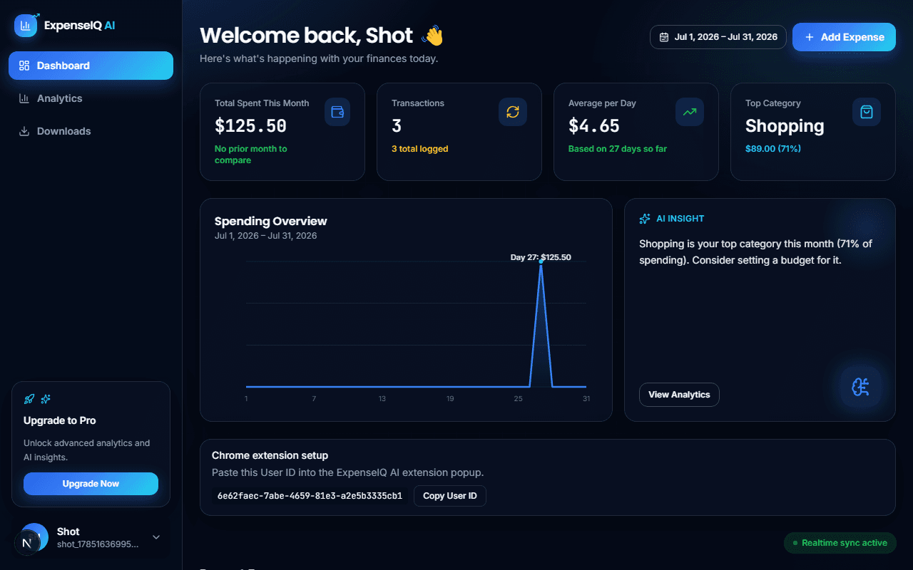This screenshot has width=913, height=570.
Task: Click the AI Insight sparkle icon
Action: pyautogui.click(x=645, y=219)
